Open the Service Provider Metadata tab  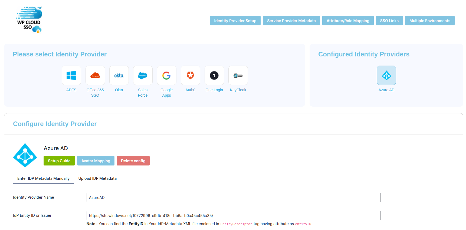click(291, 21)
